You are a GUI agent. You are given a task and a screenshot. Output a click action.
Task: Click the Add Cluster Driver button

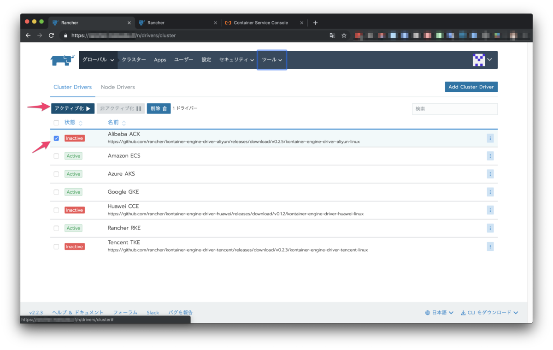[x=471, y=87]
